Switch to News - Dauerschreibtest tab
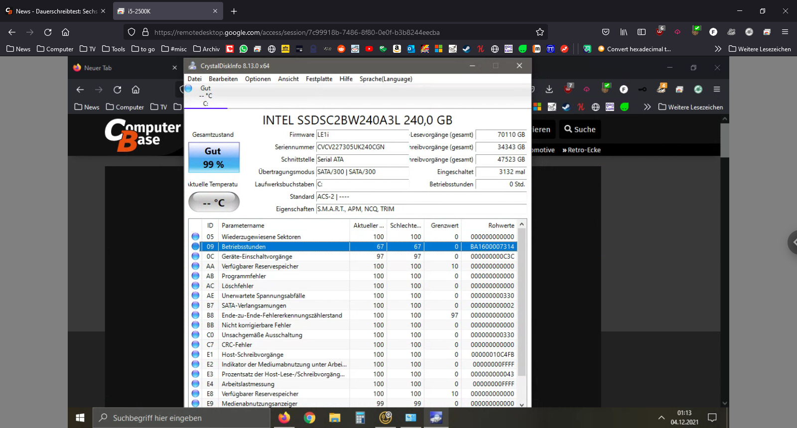This screenshot has width=797, height=428. coord(56,11)
